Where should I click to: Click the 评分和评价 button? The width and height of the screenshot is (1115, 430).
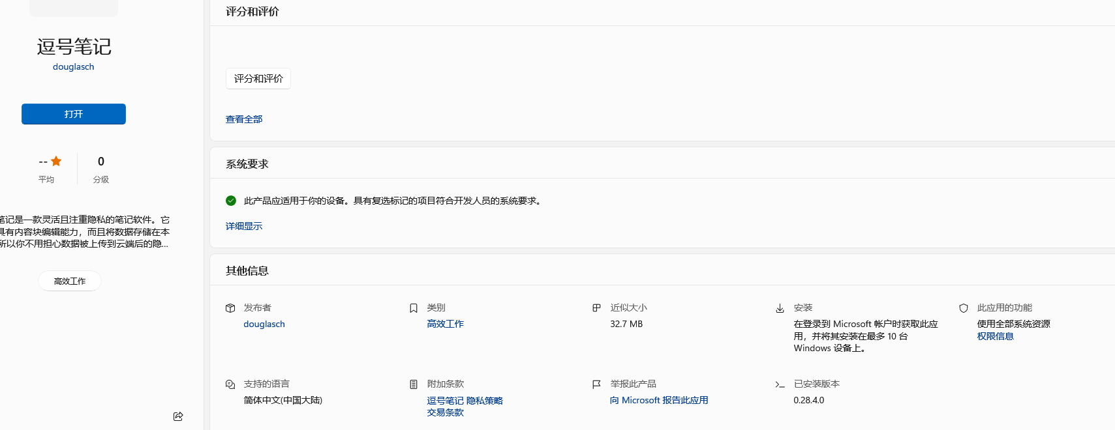coord(258,79)
